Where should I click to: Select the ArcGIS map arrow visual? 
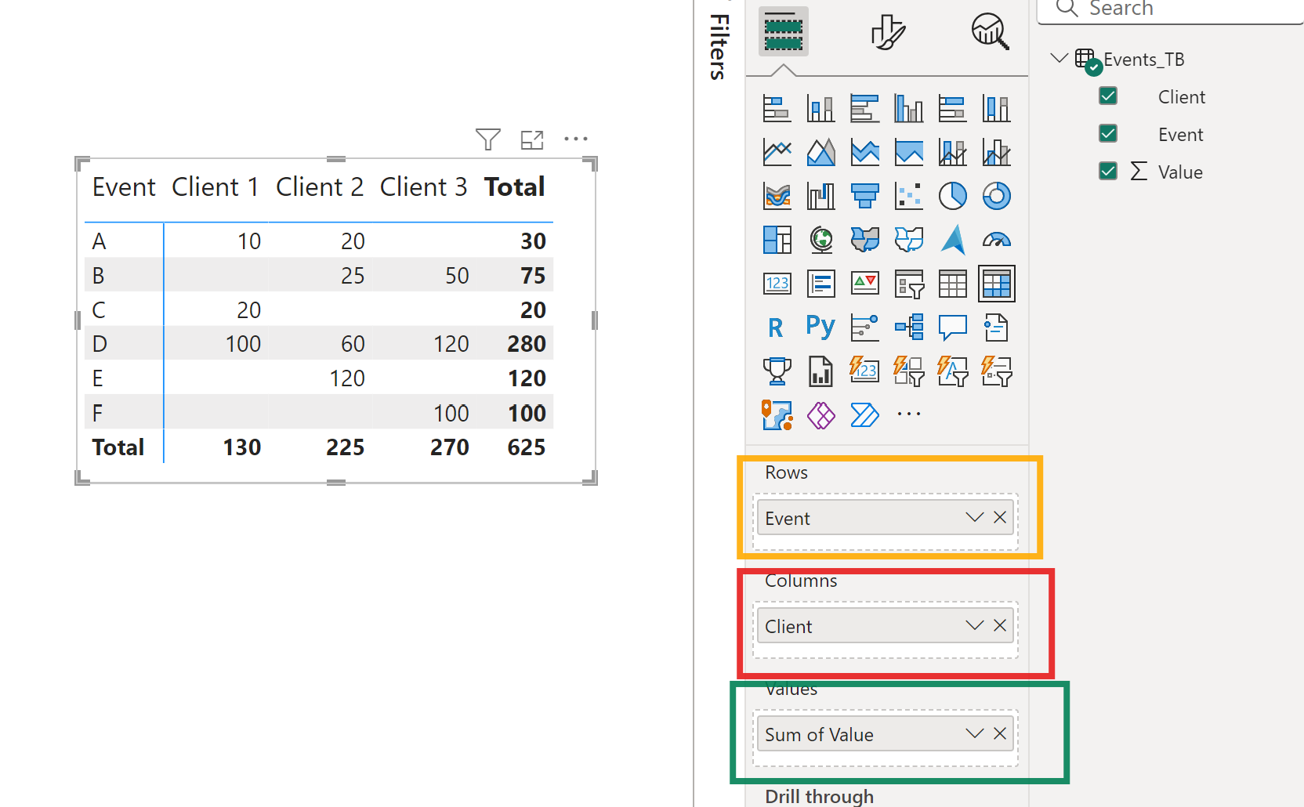pos(952,240)
